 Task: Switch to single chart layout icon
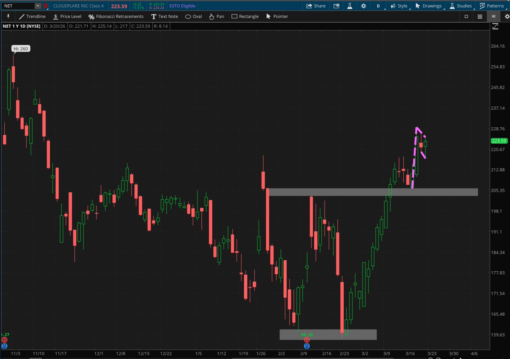tap(466, 16)
